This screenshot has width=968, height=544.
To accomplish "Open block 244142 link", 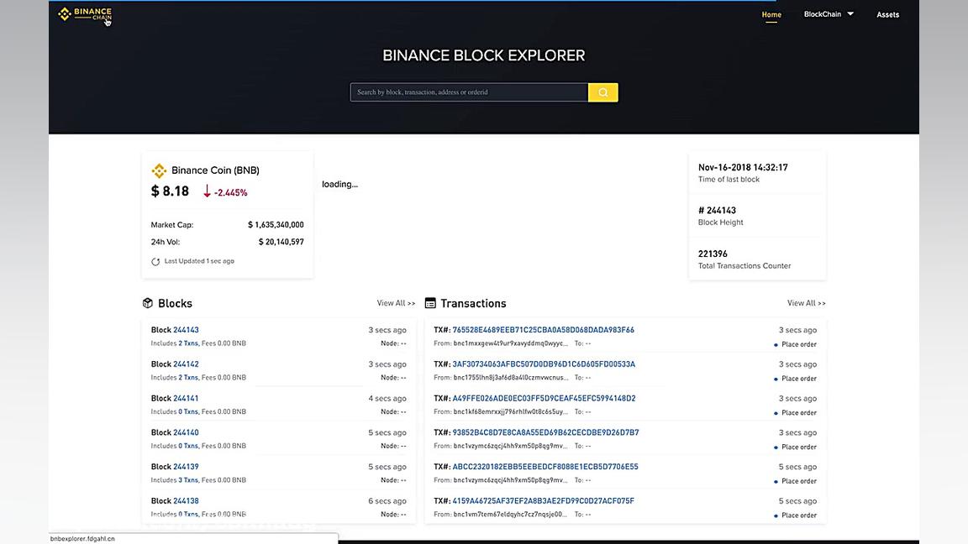I will pyautogui.click(x=186, y=364).
